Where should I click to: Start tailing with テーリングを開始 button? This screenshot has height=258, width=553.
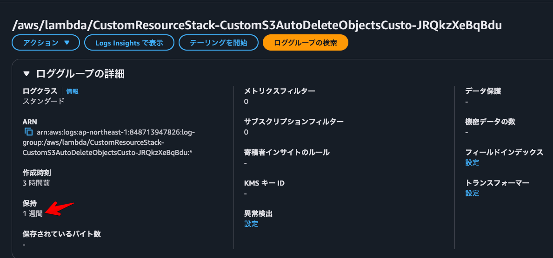(219, 43)
